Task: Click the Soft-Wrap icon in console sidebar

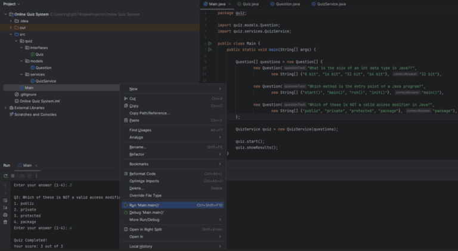Action: tap(5, 200)
